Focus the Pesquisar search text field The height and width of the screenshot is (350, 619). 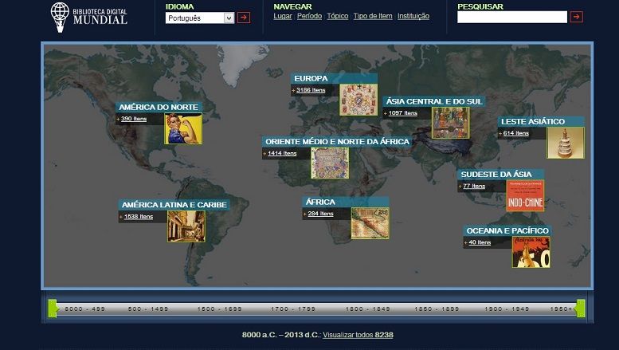tap(512, 17)
